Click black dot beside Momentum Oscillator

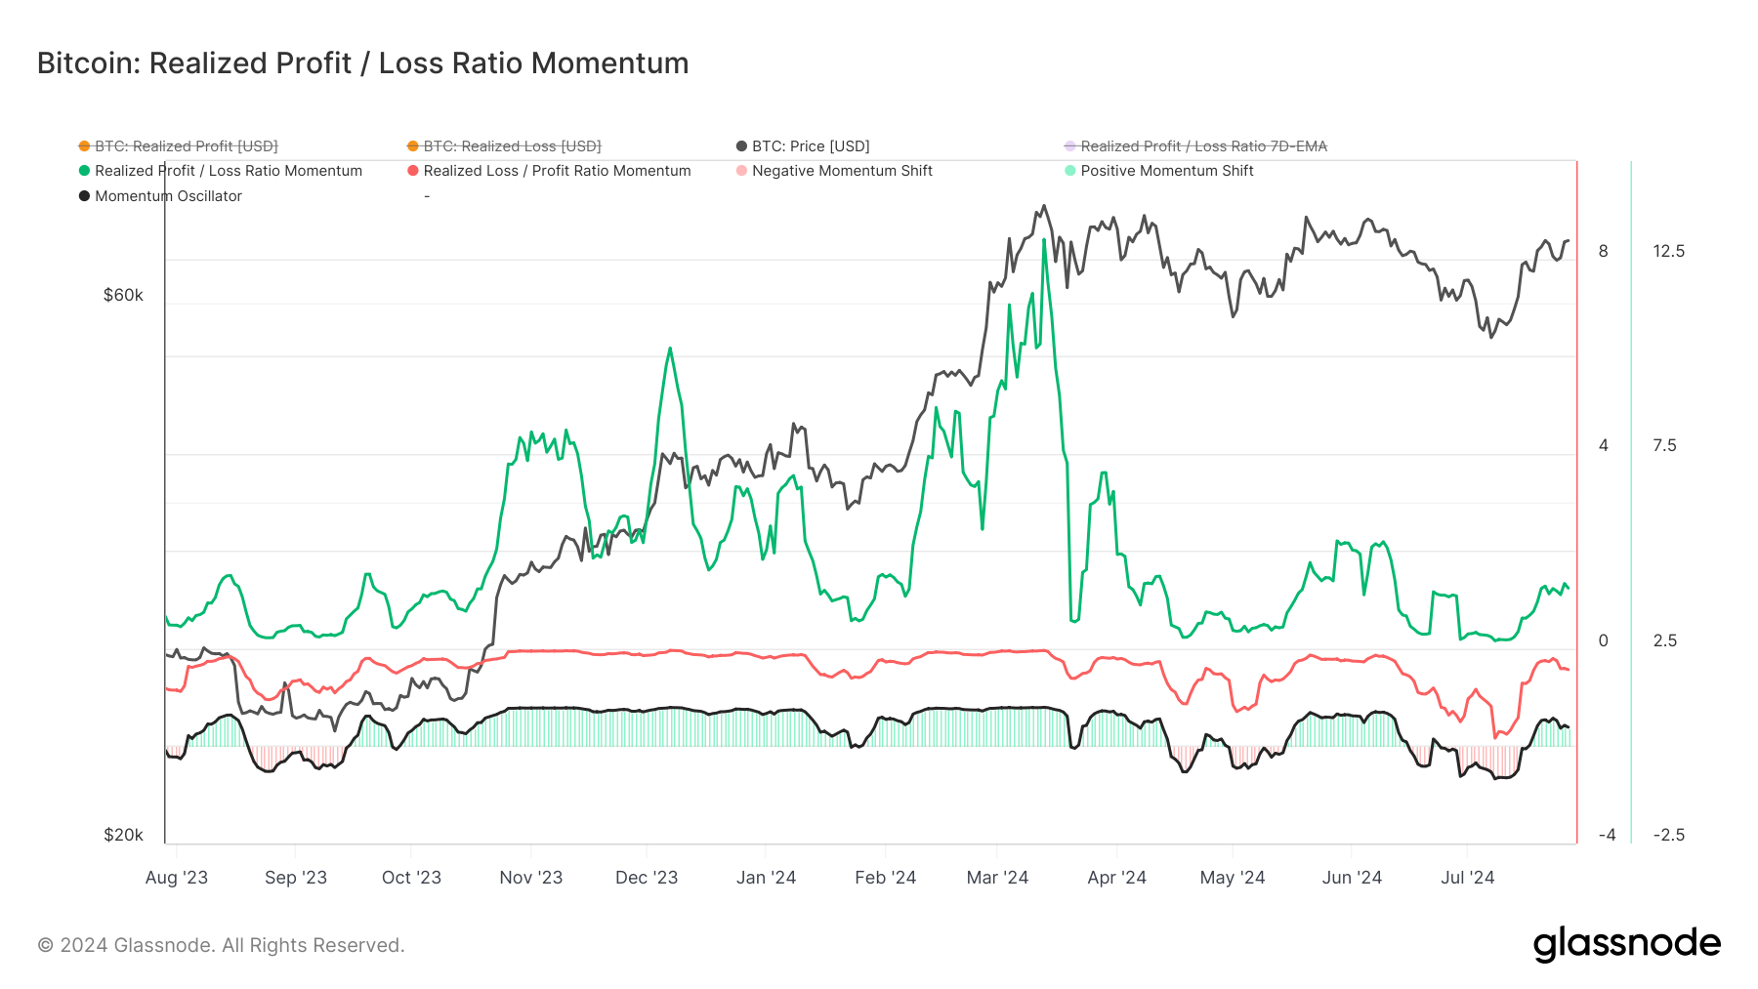click(x=84, y=196)
